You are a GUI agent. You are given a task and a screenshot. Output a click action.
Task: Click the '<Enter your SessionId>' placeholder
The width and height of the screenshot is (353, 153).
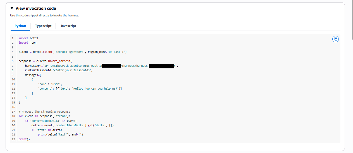[x=73, y=70]
